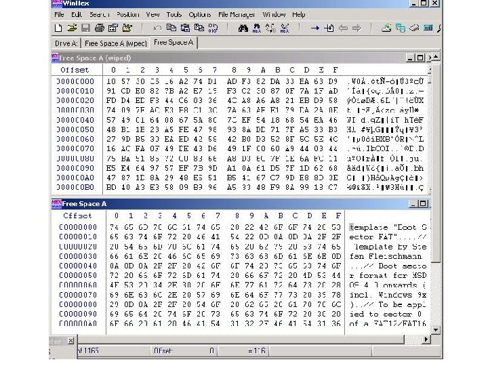Click the Find HEX values icon
This screenshot has height=366, width=488.
(x=257, y=28)
